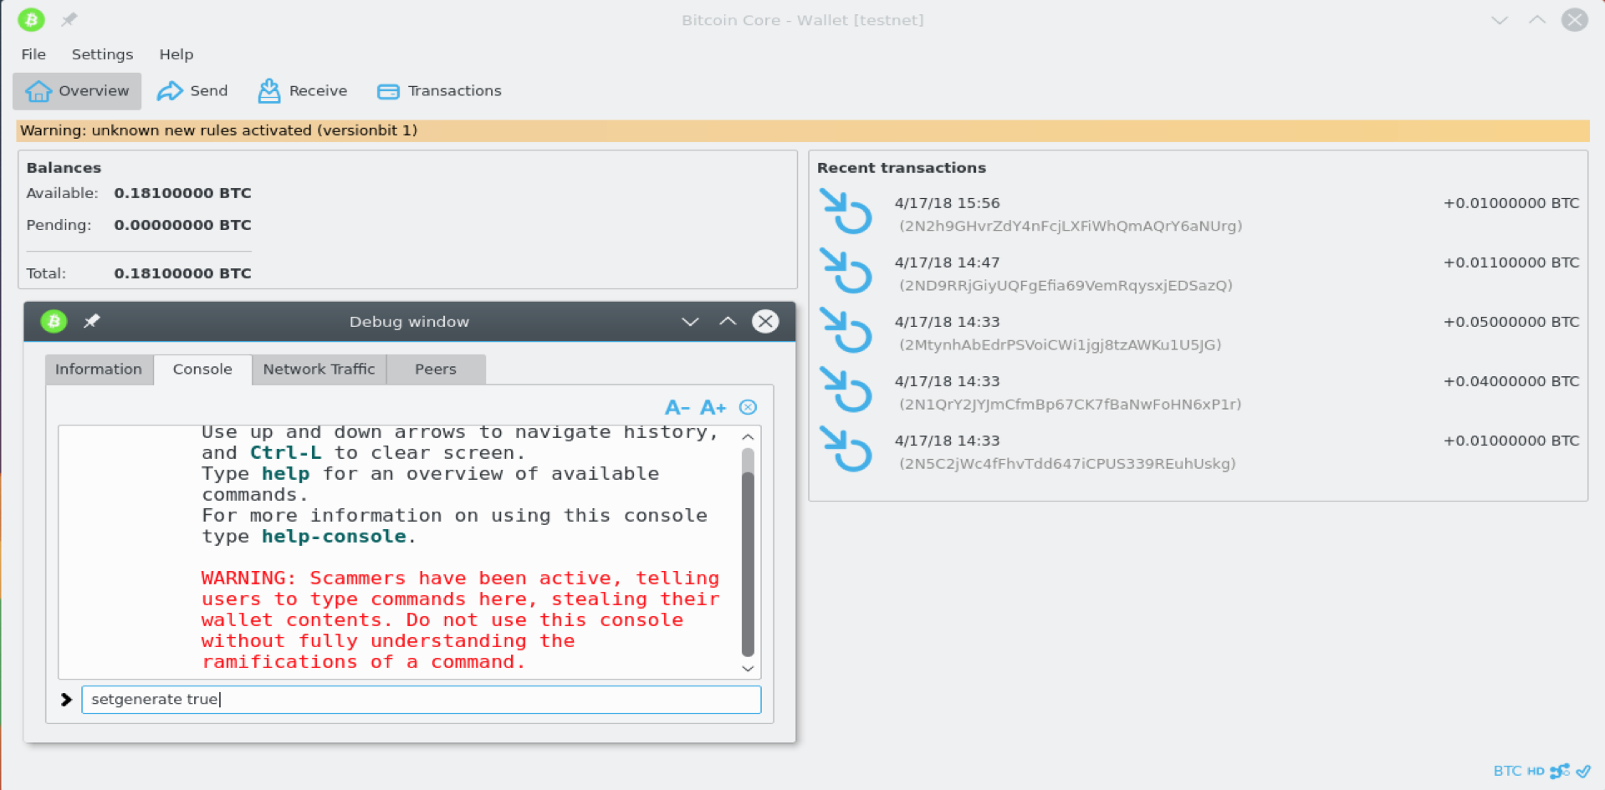Open the Overview tab in toolbar
1605x790 pixels.
(x=77, y=91)
